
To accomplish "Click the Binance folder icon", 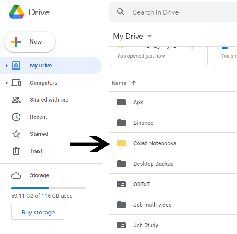I will point(121,123).
